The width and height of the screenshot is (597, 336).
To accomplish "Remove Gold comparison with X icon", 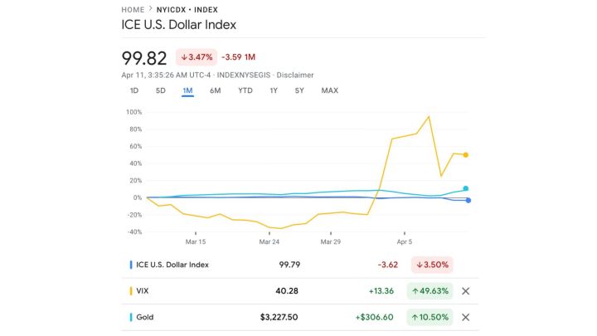I will click(x=465, y=317).
